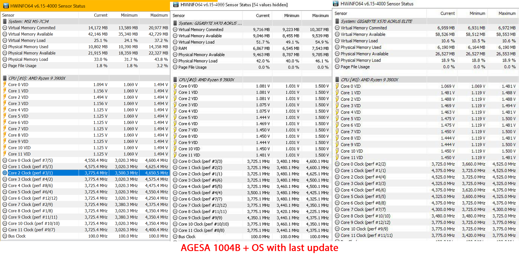Click the lightning icon for Core 0 VID in the MSI window
The height and width of the screenshot is (259, 519).
point(5,84)
